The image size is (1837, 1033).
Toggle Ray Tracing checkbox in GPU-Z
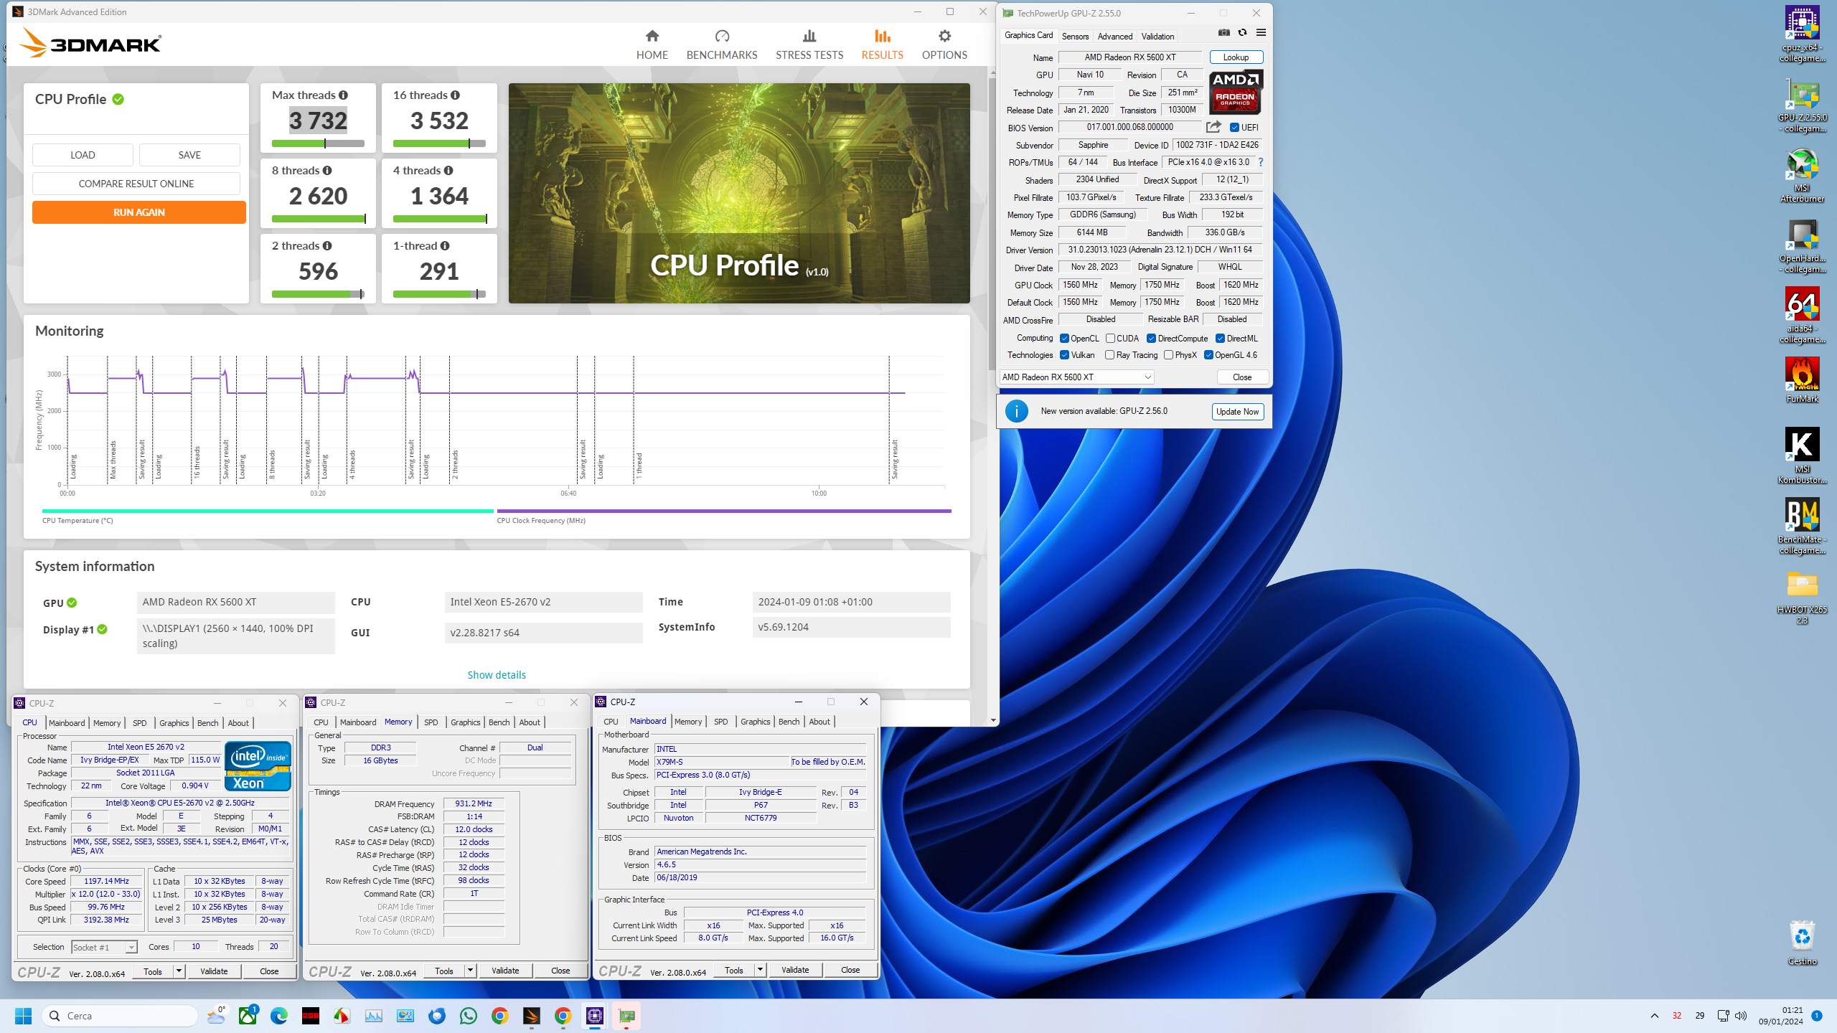coord(1110,355)
